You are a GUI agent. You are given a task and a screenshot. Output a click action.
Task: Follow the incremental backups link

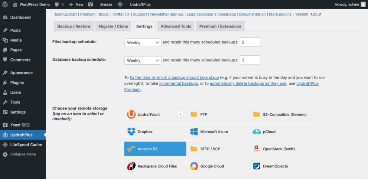(x=178, y=83)
